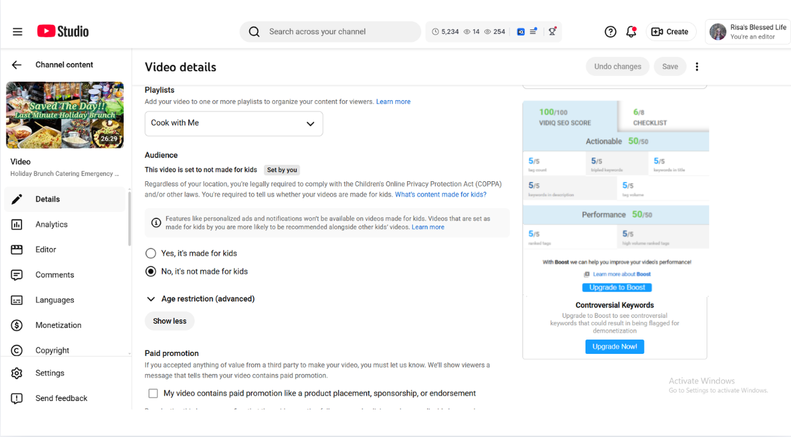Viewport: 791px width, 437px height.
Task: Click the clock stat 5,234 in vidIQ bar
Action: (445, 31)
